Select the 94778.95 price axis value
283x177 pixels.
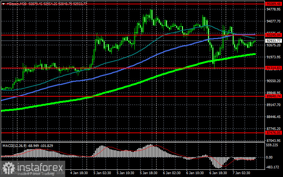274,9
